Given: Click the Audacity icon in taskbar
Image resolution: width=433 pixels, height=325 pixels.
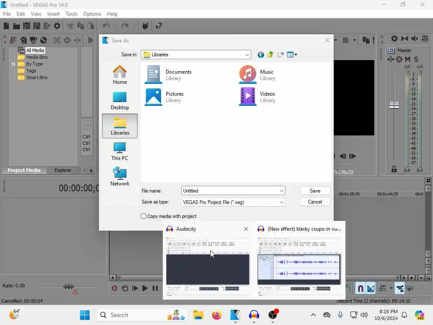Looking at the screenshot, I should pyautogui.click(x=254, y=315).
